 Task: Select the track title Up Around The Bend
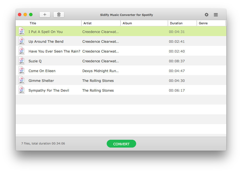46,42
